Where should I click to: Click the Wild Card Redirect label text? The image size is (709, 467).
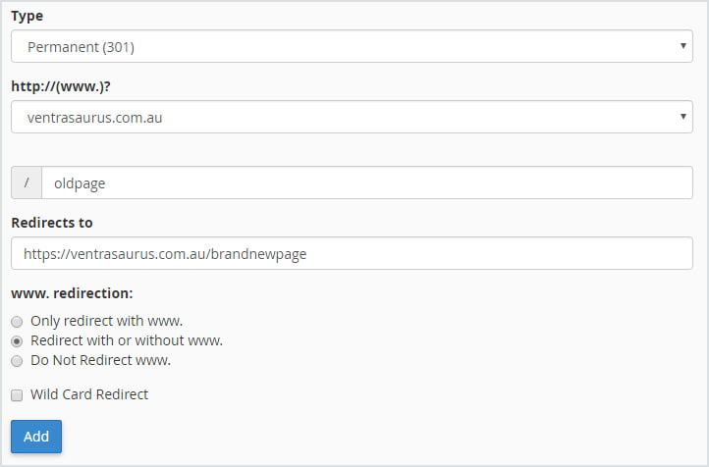click(x=89, y=394)
